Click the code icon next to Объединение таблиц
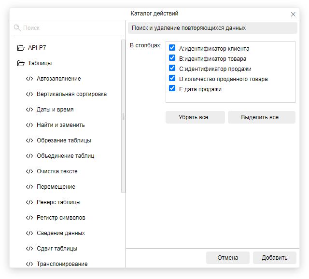This screenshot has width=309, height=279. (29, 156)
